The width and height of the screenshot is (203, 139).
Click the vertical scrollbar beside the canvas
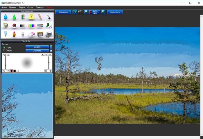(202, 75)
